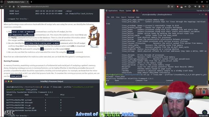
Task: Open the System menu in the VM
Action: [128, 11]
